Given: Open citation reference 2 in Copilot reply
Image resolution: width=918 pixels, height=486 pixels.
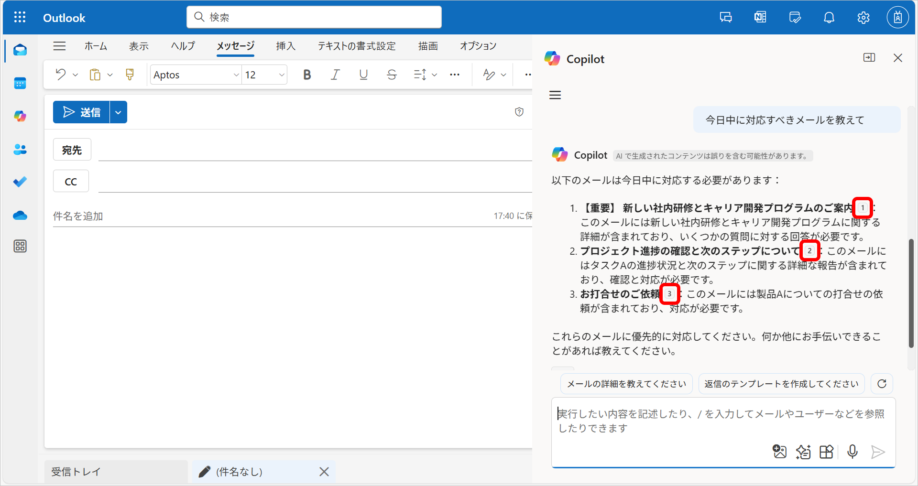Looking at the screenshot, I should pos(809,251).
